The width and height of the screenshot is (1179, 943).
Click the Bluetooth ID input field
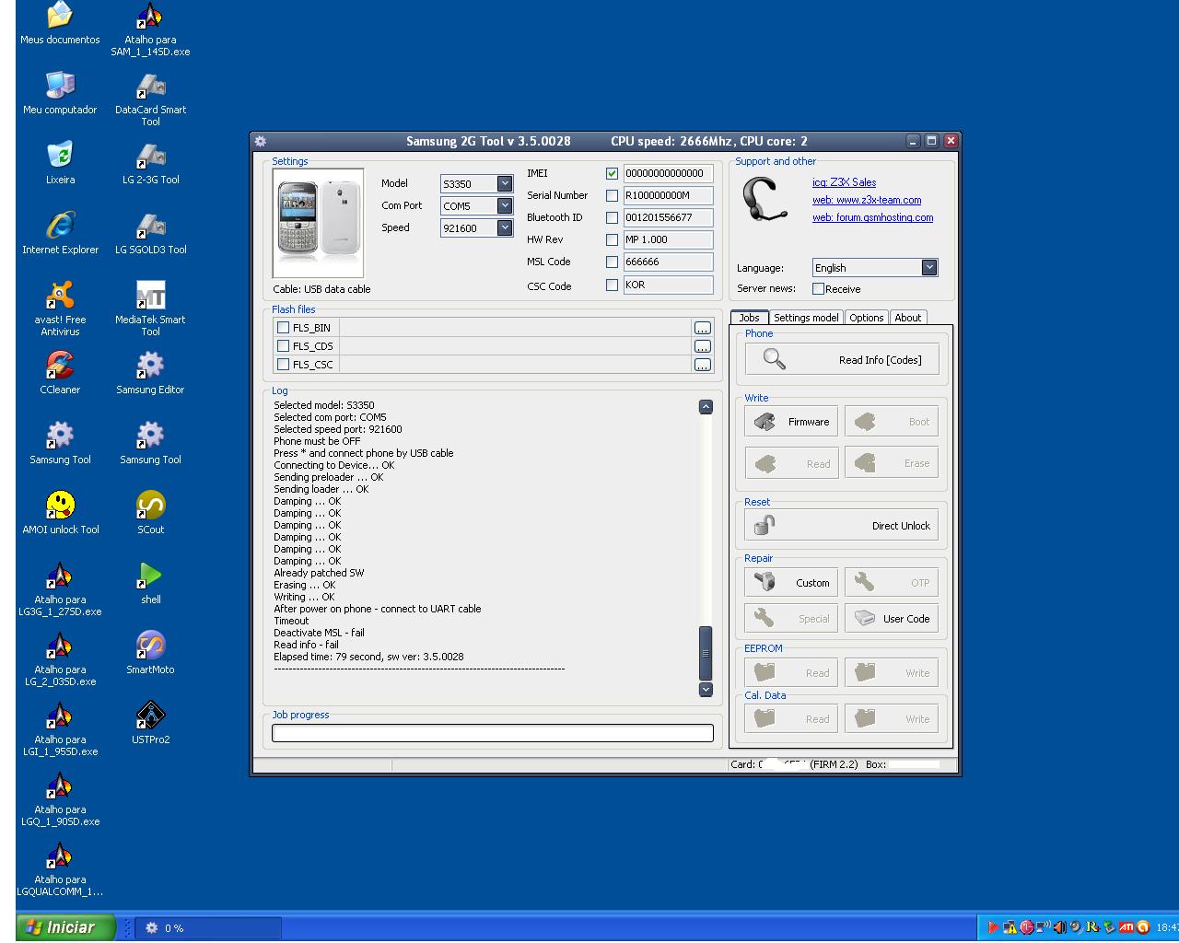tap(668, 217)
